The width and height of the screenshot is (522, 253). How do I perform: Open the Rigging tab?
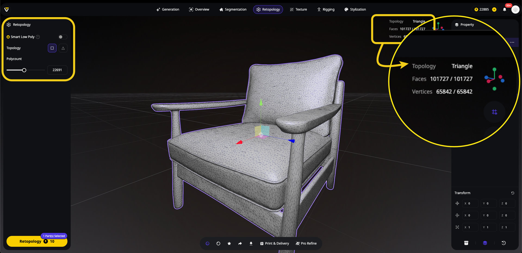click(326, 10)
